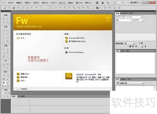Click the New document icon in the toolbar
This screenshot has height=114, width=157.
tap(4, 8)
